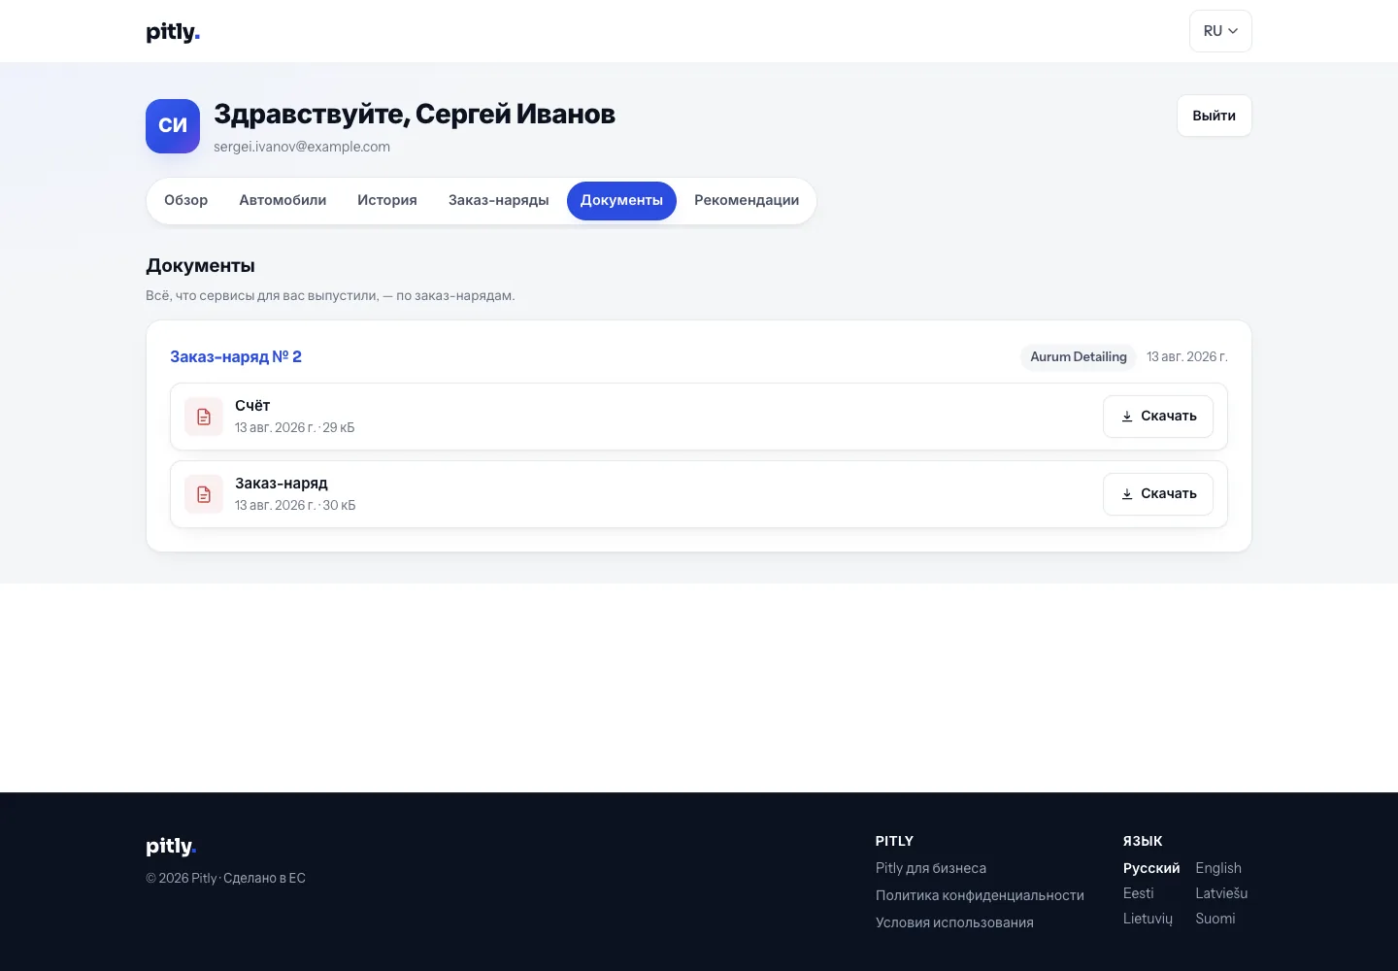Click the Счёт file details 13 авг. 2026 г. · 29 КБ
1398x971 pixels.
(x=295, y=427)
